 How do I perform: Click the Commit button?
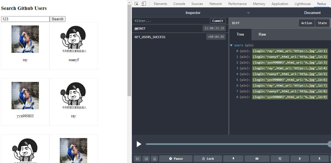[218, 21]
